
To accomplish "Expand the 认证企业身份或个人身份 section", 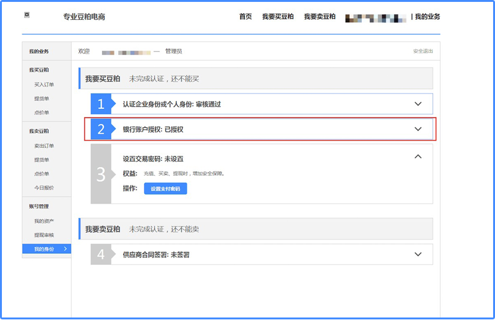I will click(x=418, y=104).
